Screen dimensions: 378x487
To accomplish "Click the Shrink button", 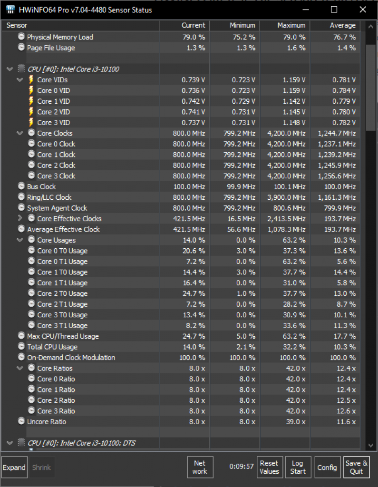I will point(41,467).
